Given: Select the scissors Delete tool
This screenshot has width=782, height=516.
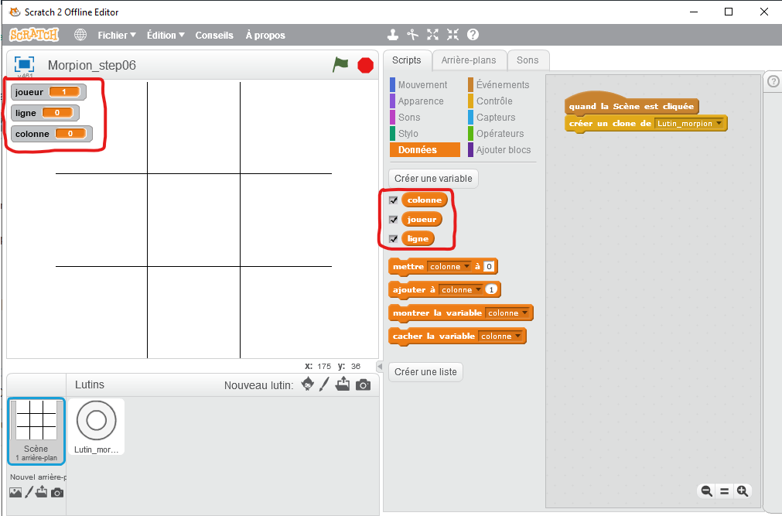Looking at the screenshot, I should pos(412,35).
